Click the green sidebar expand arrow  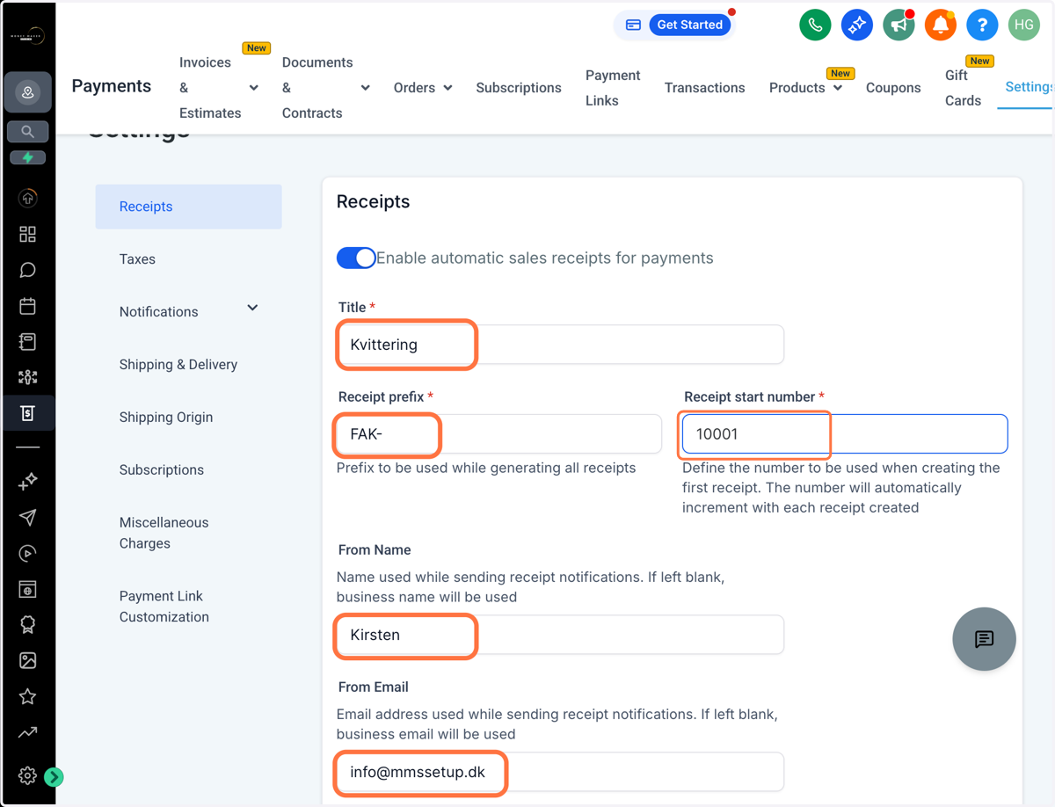point(54,776)
